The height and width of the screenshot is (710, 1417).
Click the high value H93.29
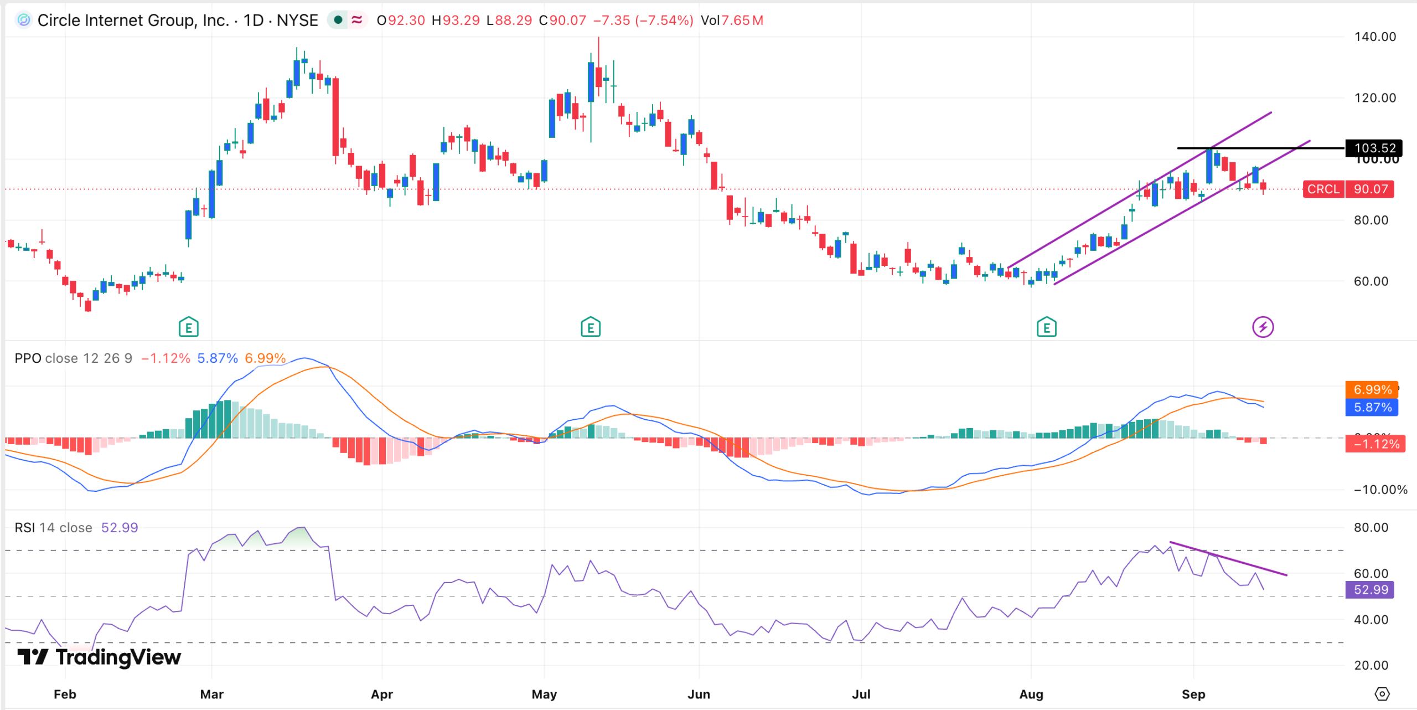point(456,20)
